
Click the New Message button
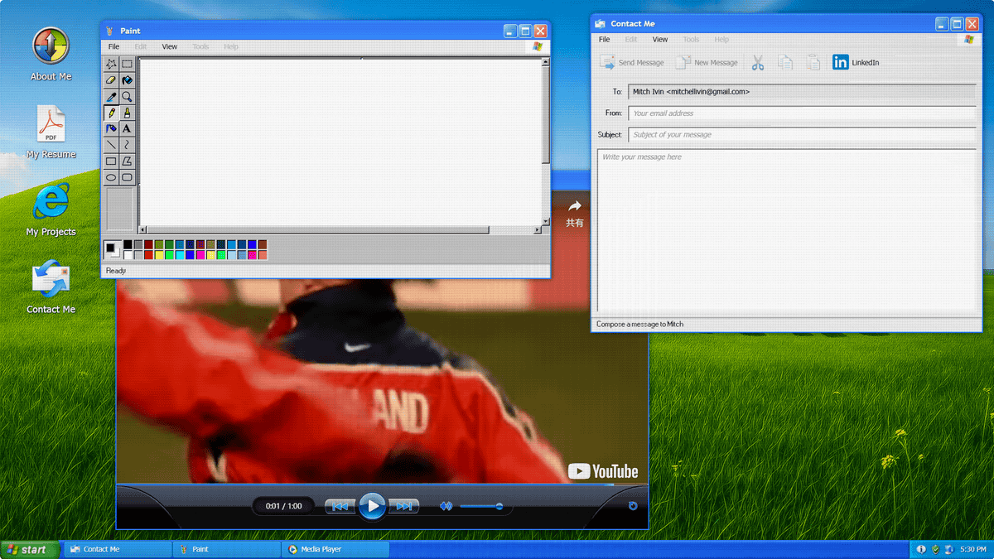click(x=707, y=62)
